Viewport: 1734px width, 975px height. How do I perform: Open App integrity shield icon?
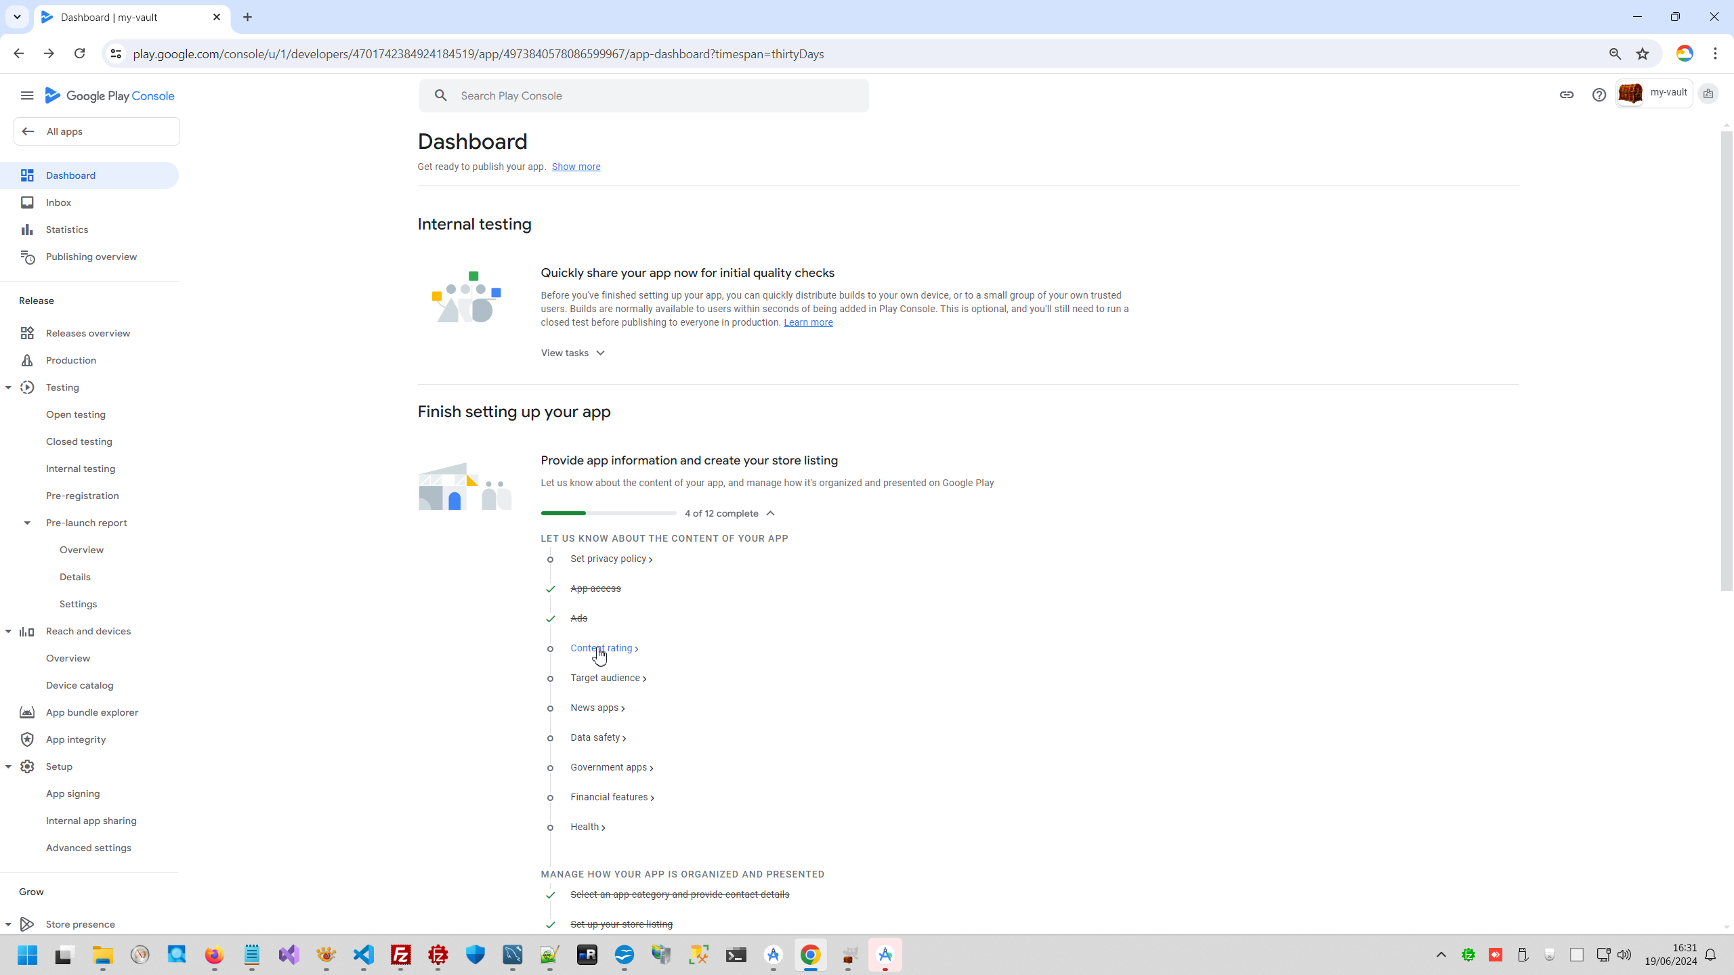tap(27, 739)
